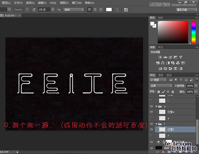This screenshot has width=199, height=154.
Task: Lock position move icon
Action: tap(168, 91)
